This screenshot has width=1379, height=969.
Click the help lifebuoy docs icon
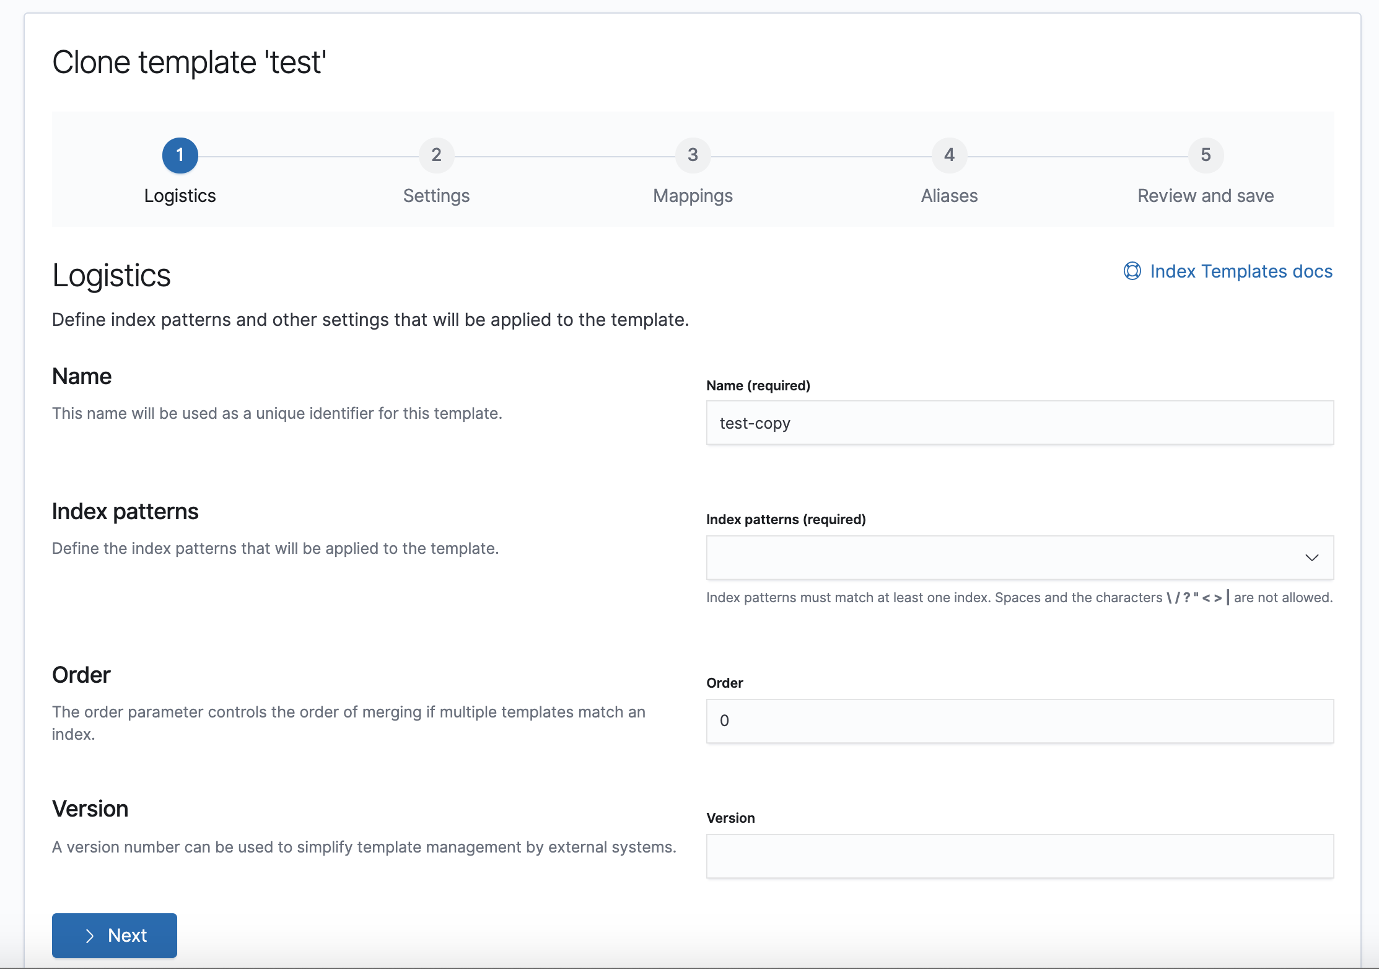[1132, 271]
